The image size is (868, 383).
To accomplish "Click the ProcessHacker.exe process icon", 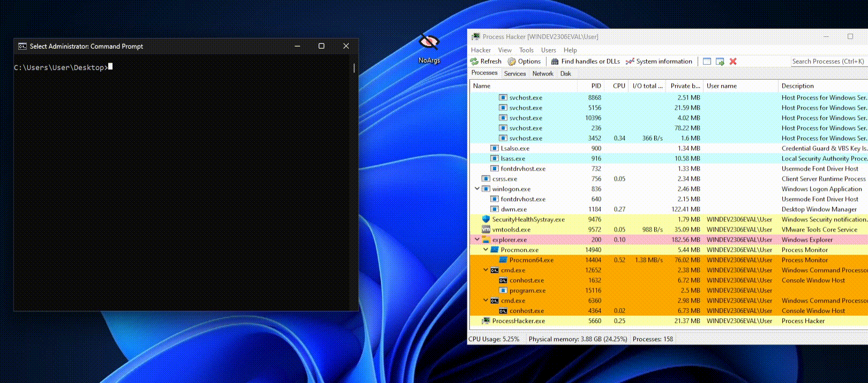I will 486,321.
